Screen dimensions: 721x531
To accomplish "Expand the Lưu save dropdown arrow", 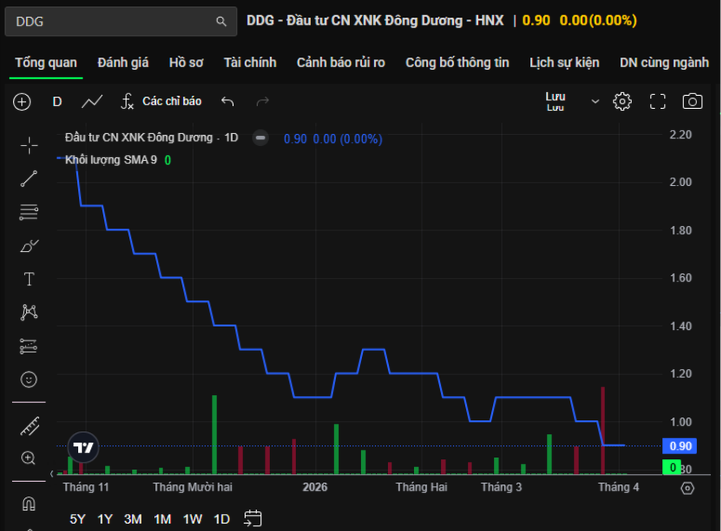I will click(595, 101).
